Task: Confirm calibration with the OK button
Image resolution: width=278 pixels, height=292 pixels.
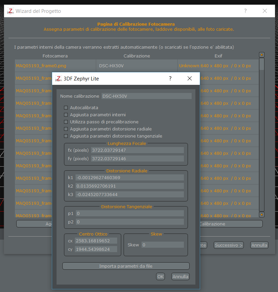Action: (161, 276)
